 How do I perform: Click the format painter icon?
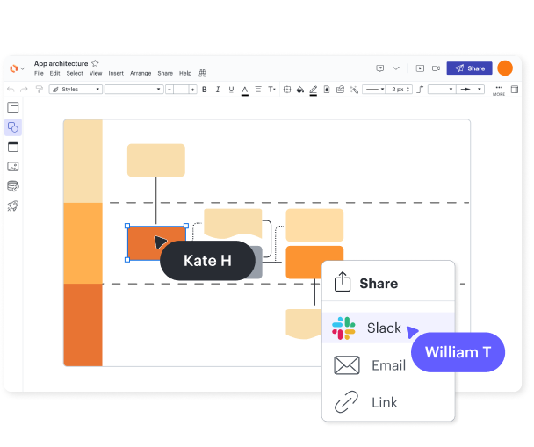click(x=40, y=90)
